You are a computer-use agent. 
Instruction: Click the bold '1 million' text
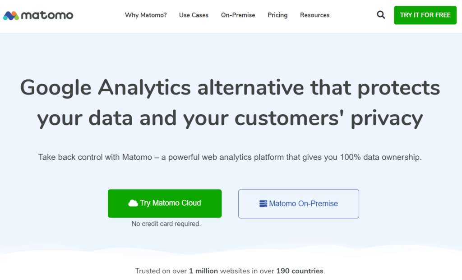(x=203, y=271)
